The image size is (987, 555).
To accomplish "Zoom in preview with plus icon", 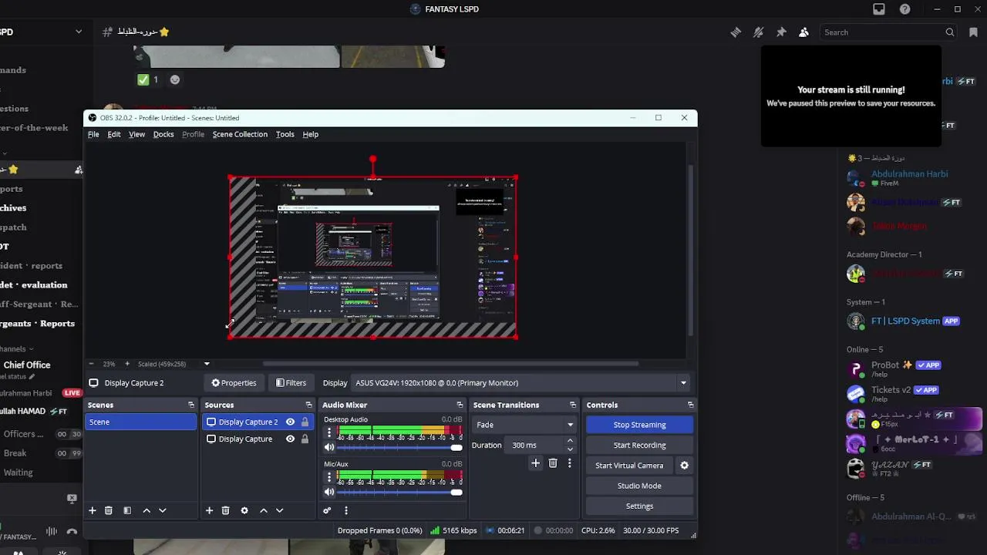I will (127, 364).
